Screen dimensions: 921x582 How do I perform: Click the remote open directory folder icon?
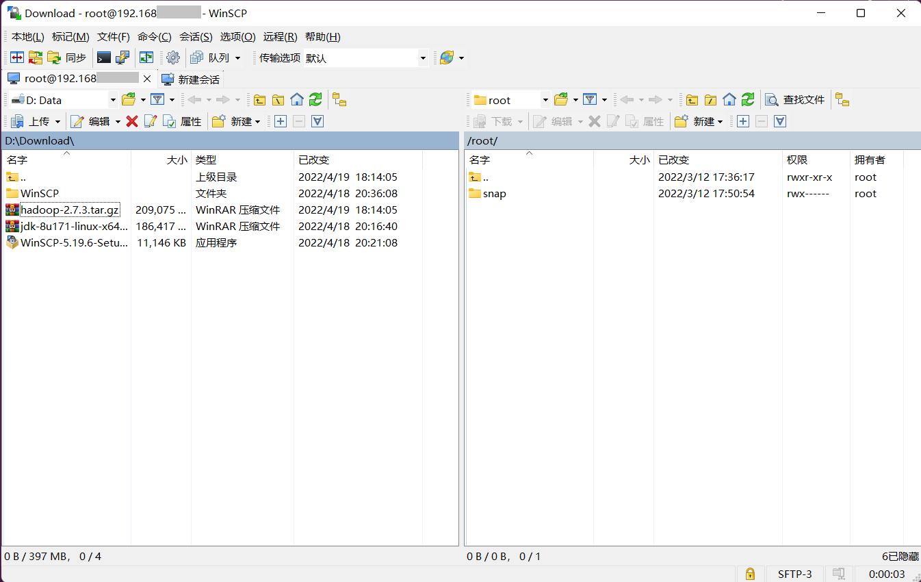pos(561,100)
